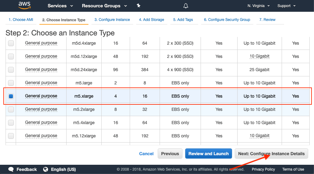This screenshot has height=174, width=314.
Task: Select 2. Choose Instance Type tab
Action: click(64, 20)
